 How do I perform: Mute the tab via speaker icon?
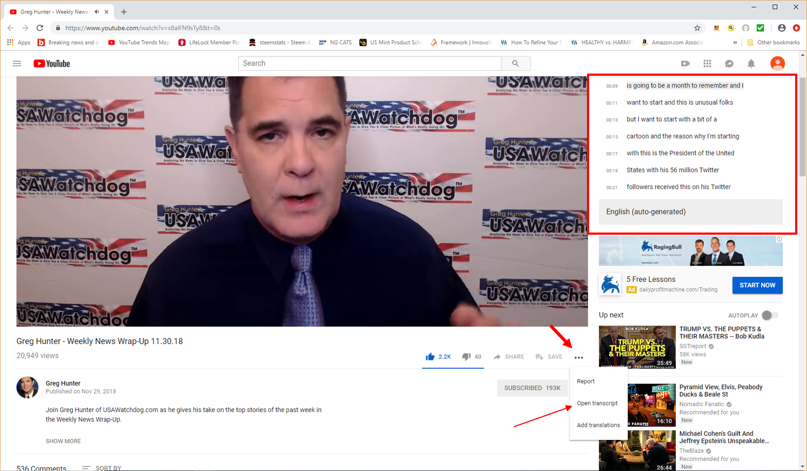pos(97,12)
